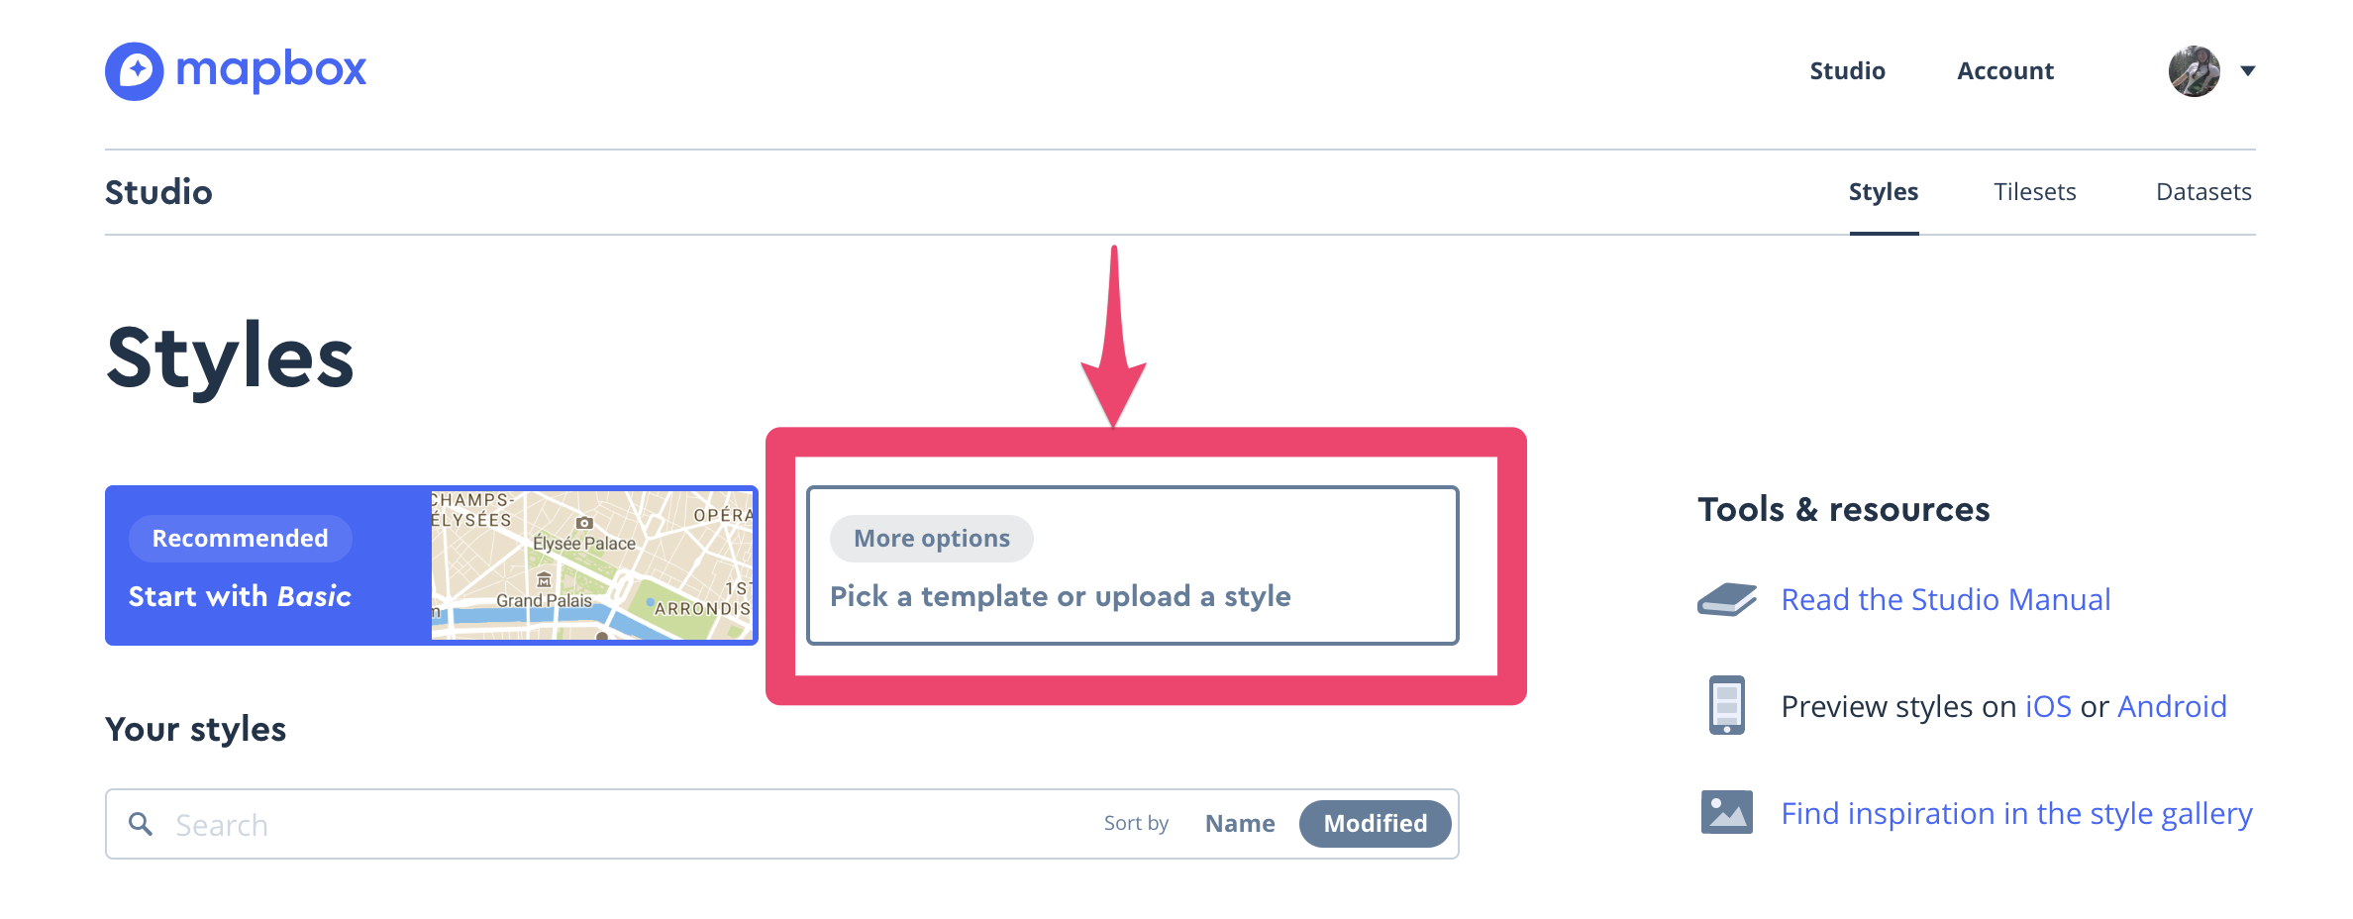Focus the styles Search field
This screenshot has width=2353, height=919.
tap(634, 824)
